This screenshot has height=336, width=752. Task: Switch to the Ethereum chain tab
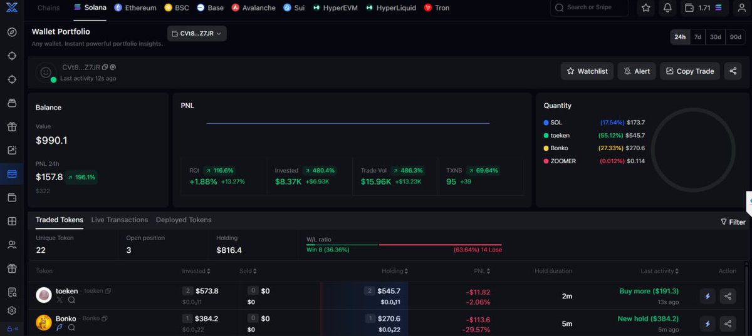tap(135, 8)
